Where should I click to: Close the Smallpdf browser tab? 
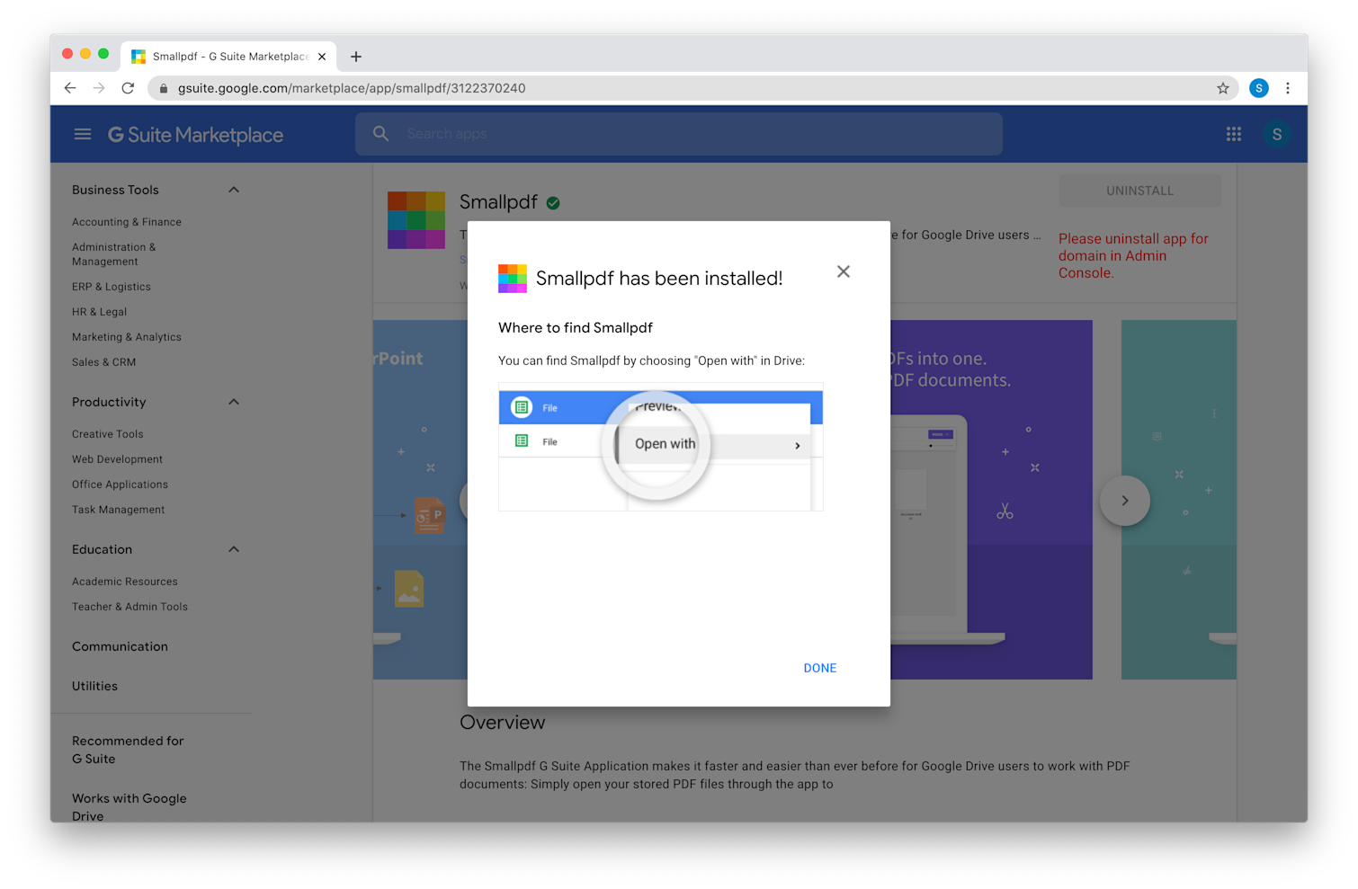click(322, 57)
